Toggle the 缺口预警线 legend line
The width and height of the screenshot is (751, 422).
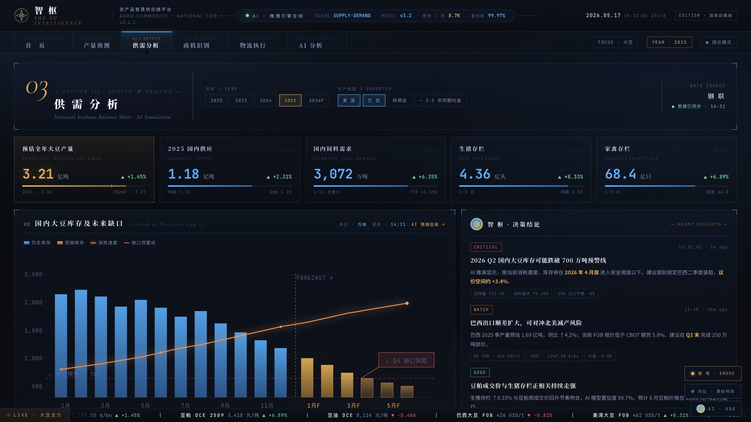pos(140,243)
